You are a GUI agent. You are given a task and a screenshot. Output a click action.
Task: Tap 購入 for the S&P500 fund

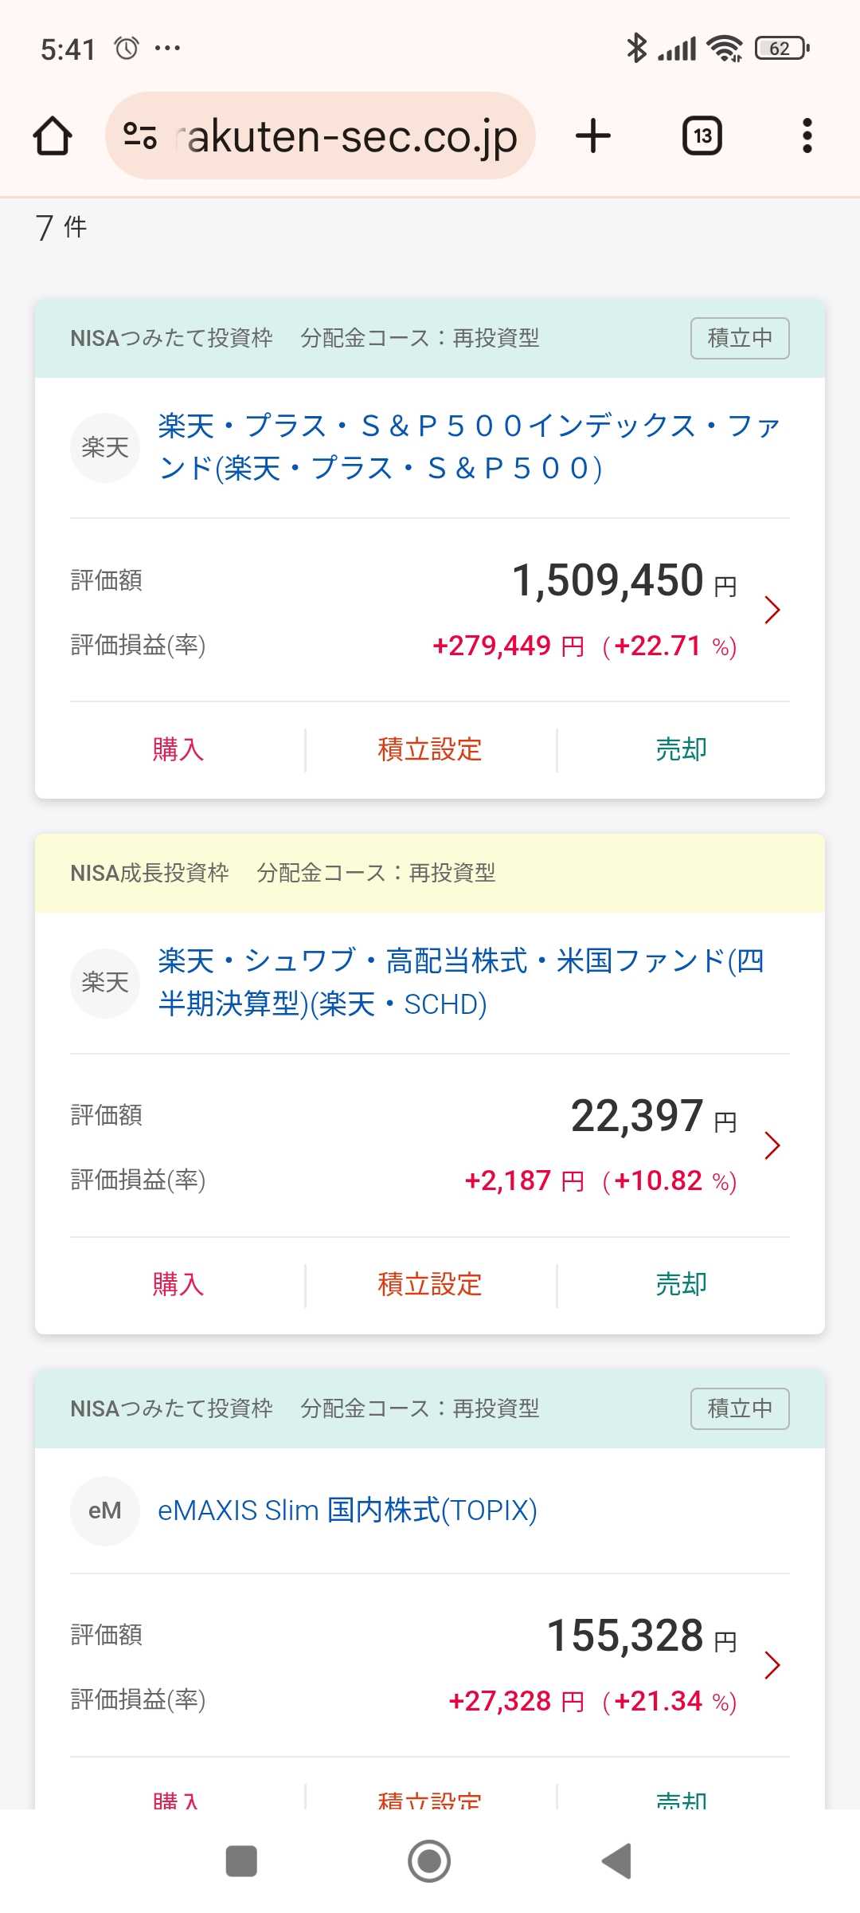(178, 749)
